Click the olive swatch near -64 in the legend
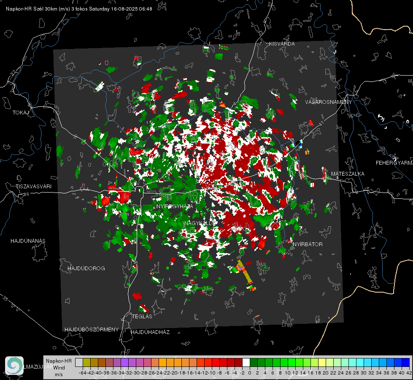The height and width of the screenshot is (380, 413). (86, 363)
